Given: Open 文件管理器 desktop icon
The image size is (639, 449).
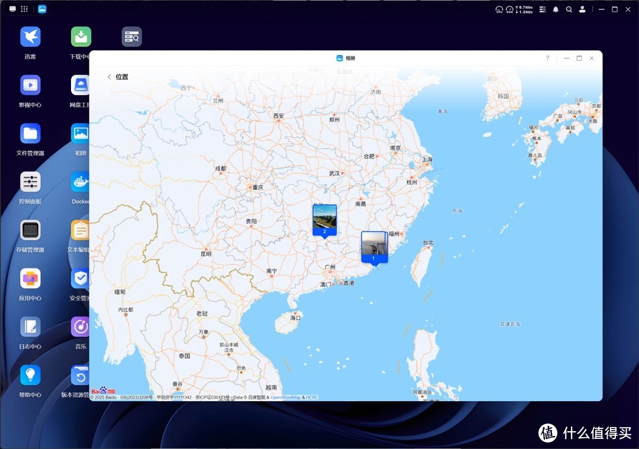Looking at the screenshot, I should click(30, 134).
